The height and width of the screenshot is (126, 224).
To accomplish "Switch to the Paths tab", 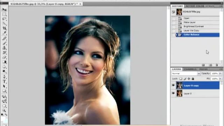I will (x=203, y=69).
